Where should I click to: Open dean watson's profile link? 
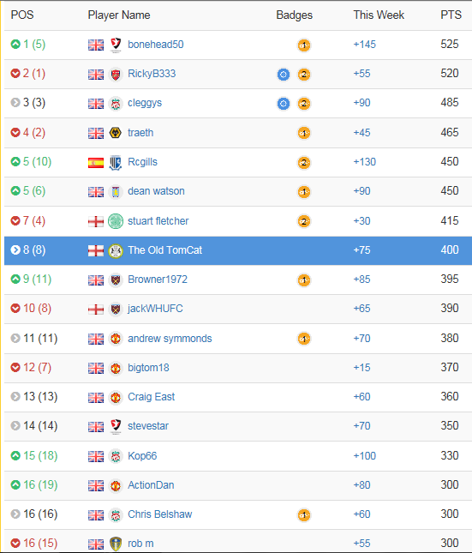156,191
